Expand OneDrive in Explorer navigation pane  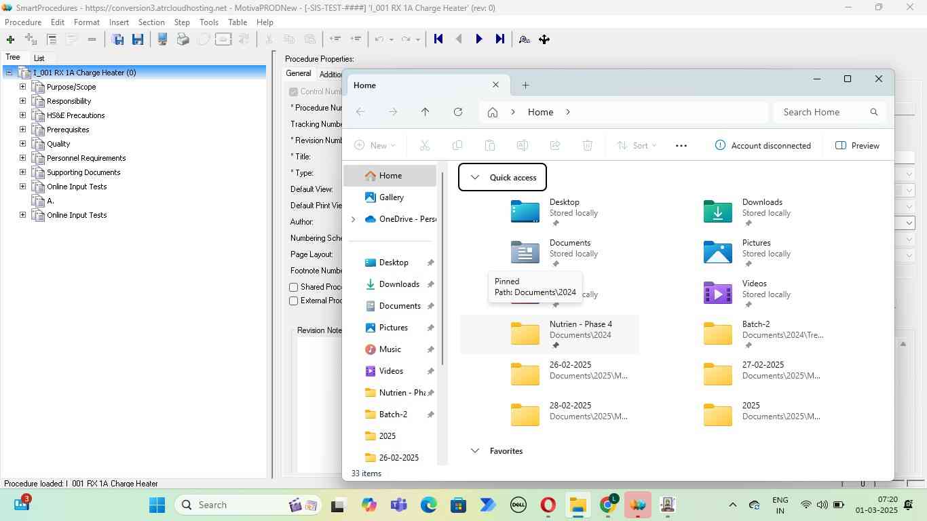(353, 219)
